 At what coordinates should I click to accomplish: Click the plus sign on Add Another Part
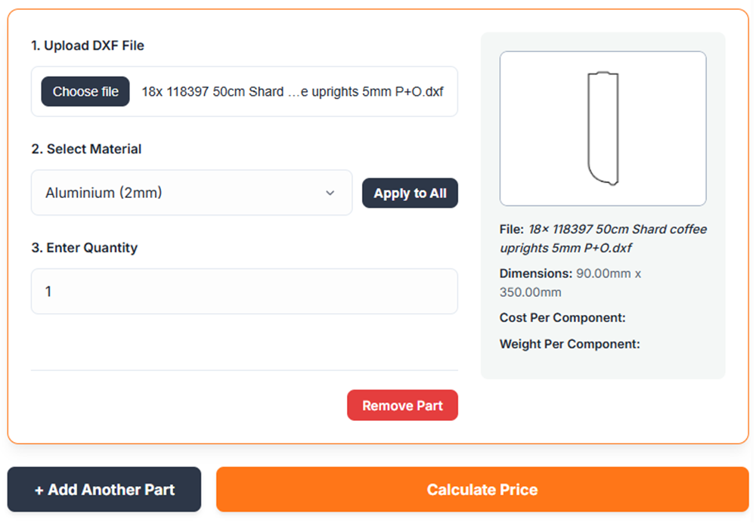pos(39,490)
